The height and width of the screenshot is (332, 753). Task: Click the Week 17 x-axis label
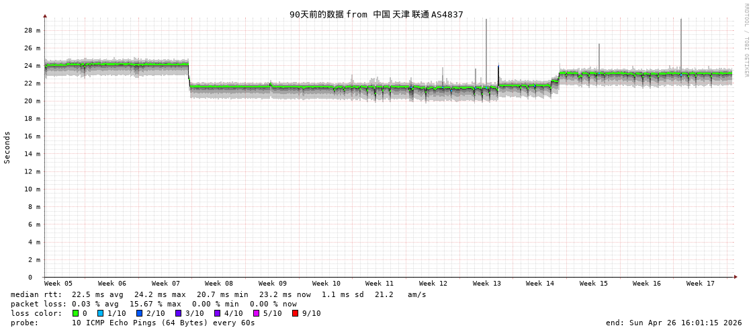click(x=700, y=284)
